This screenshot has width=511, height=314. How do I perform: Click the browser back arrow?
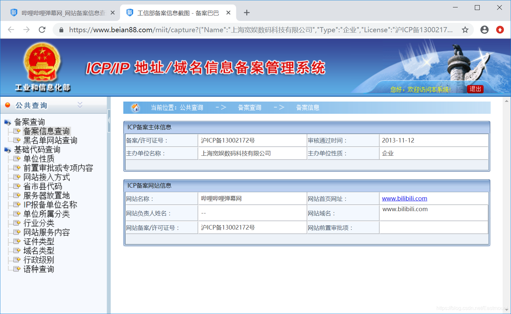(x=11, y=30)
